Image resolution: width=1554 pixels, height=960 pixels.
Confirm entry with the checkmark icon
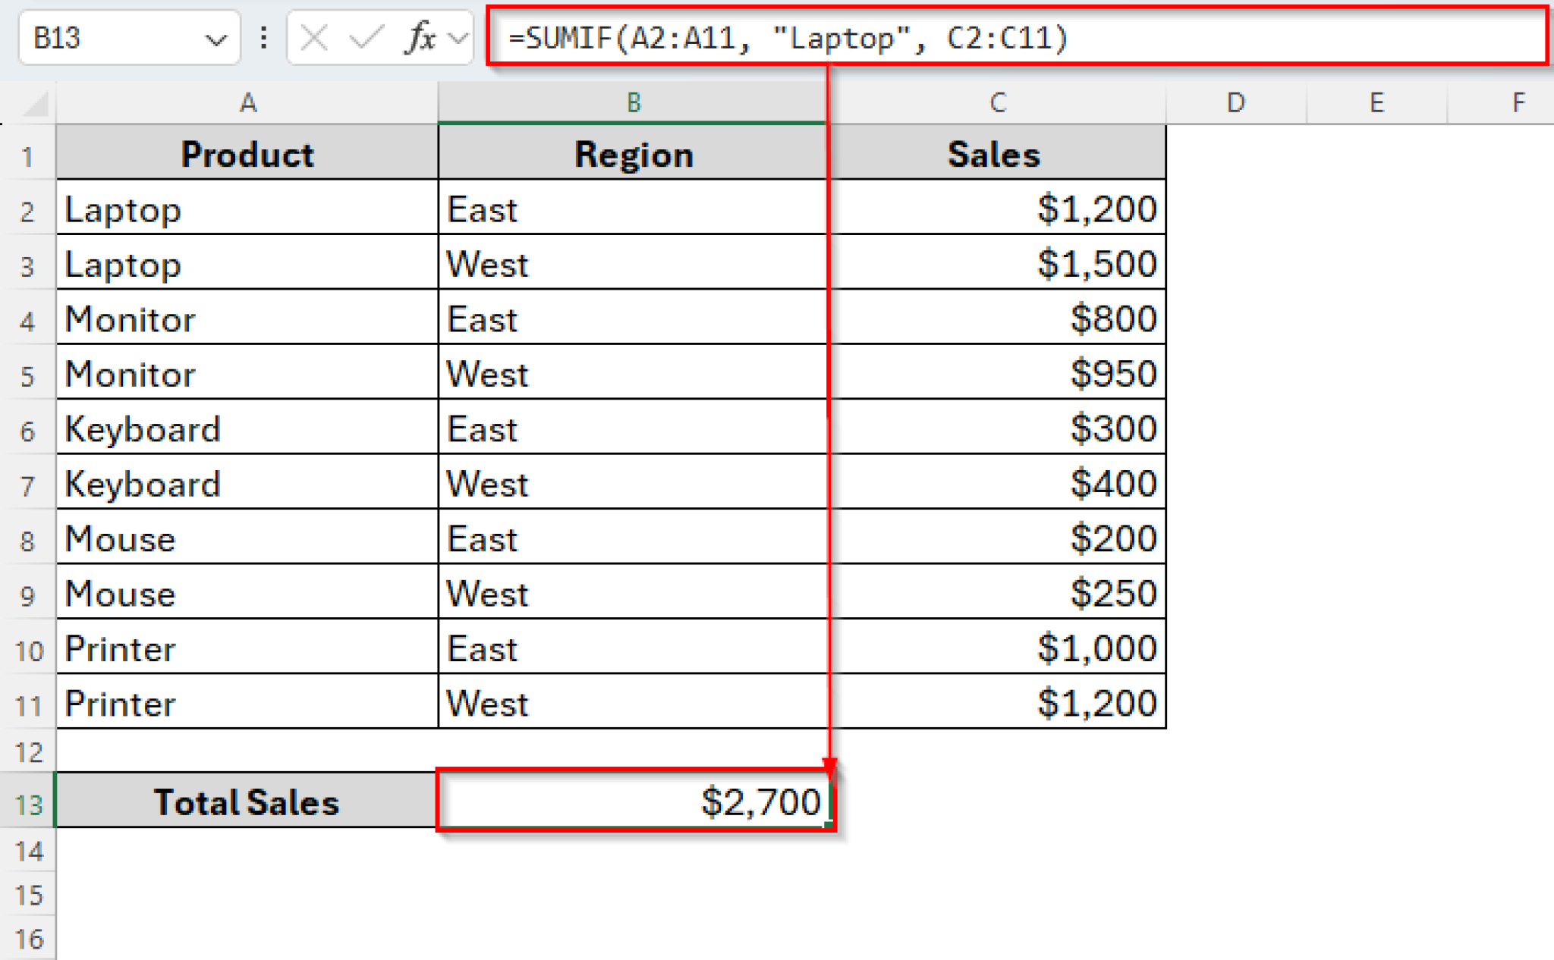pos(366,38)
